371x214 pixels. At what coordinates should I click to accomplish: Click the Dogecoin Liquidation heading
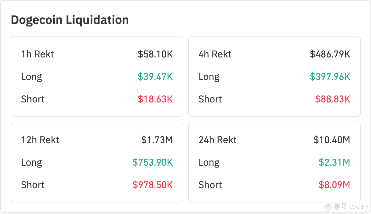click(x=70, y=20)
